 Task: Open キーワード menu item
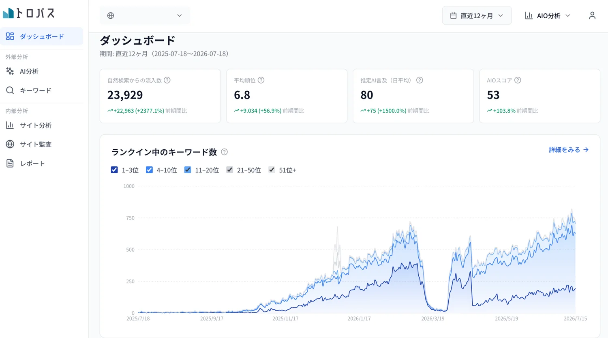pyautogui.click(x=41, y=90)
